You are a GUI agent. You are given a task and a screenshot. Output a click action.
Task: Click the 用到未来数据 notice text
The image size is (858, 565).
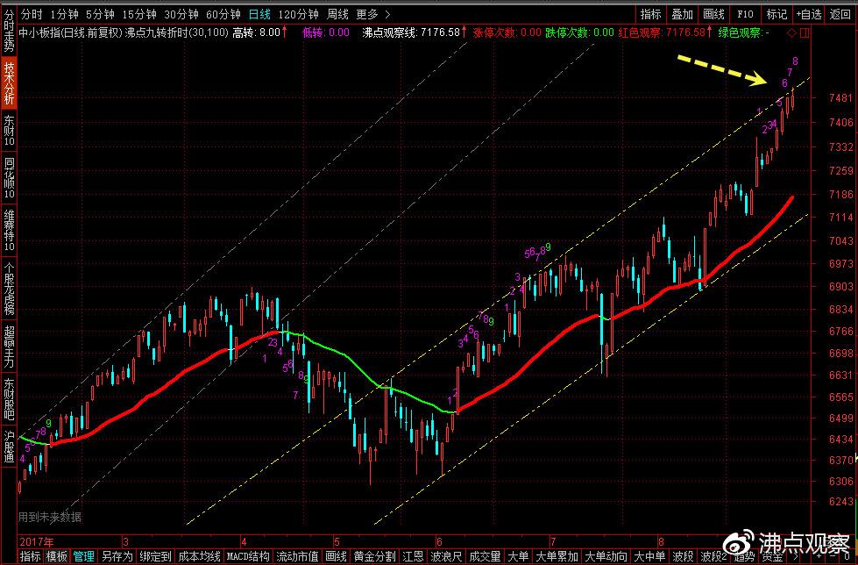click(50, 517)
